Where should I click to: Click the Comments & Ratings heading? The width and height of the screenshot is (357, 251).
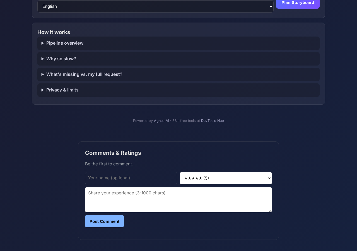coord(113,153)
